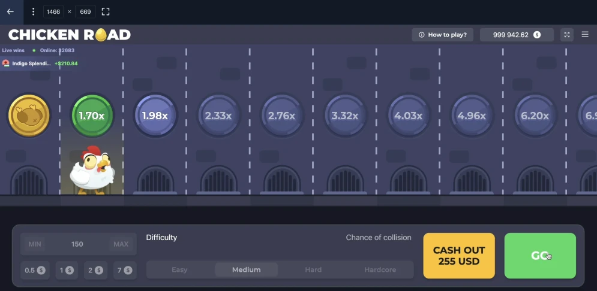Set bet to MAX

(x=121, y=244)
